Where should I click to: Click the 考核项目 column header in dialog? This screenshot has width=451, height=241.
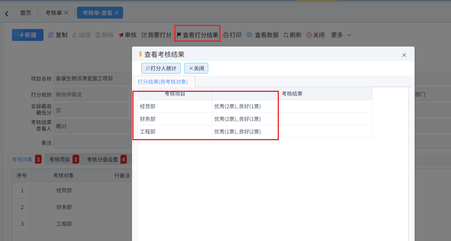pyautogui.click(x=175, y=94)
